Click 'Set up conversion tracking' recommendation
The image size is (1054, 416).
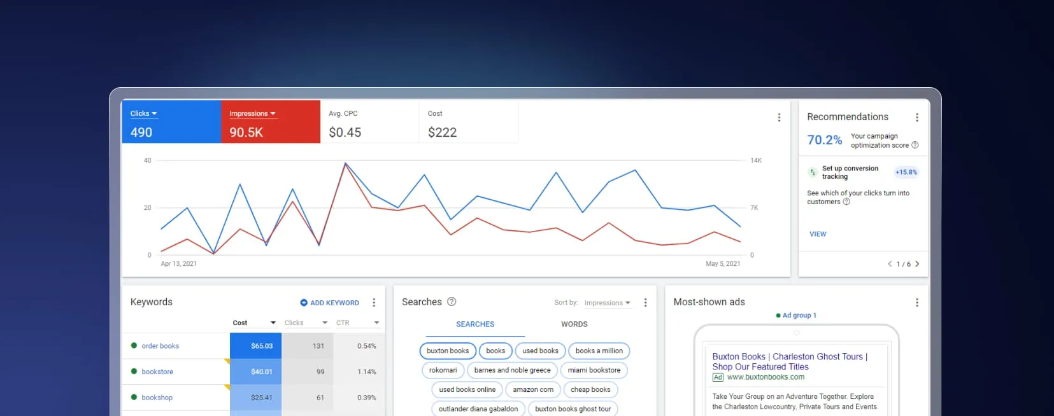(850, 172)
